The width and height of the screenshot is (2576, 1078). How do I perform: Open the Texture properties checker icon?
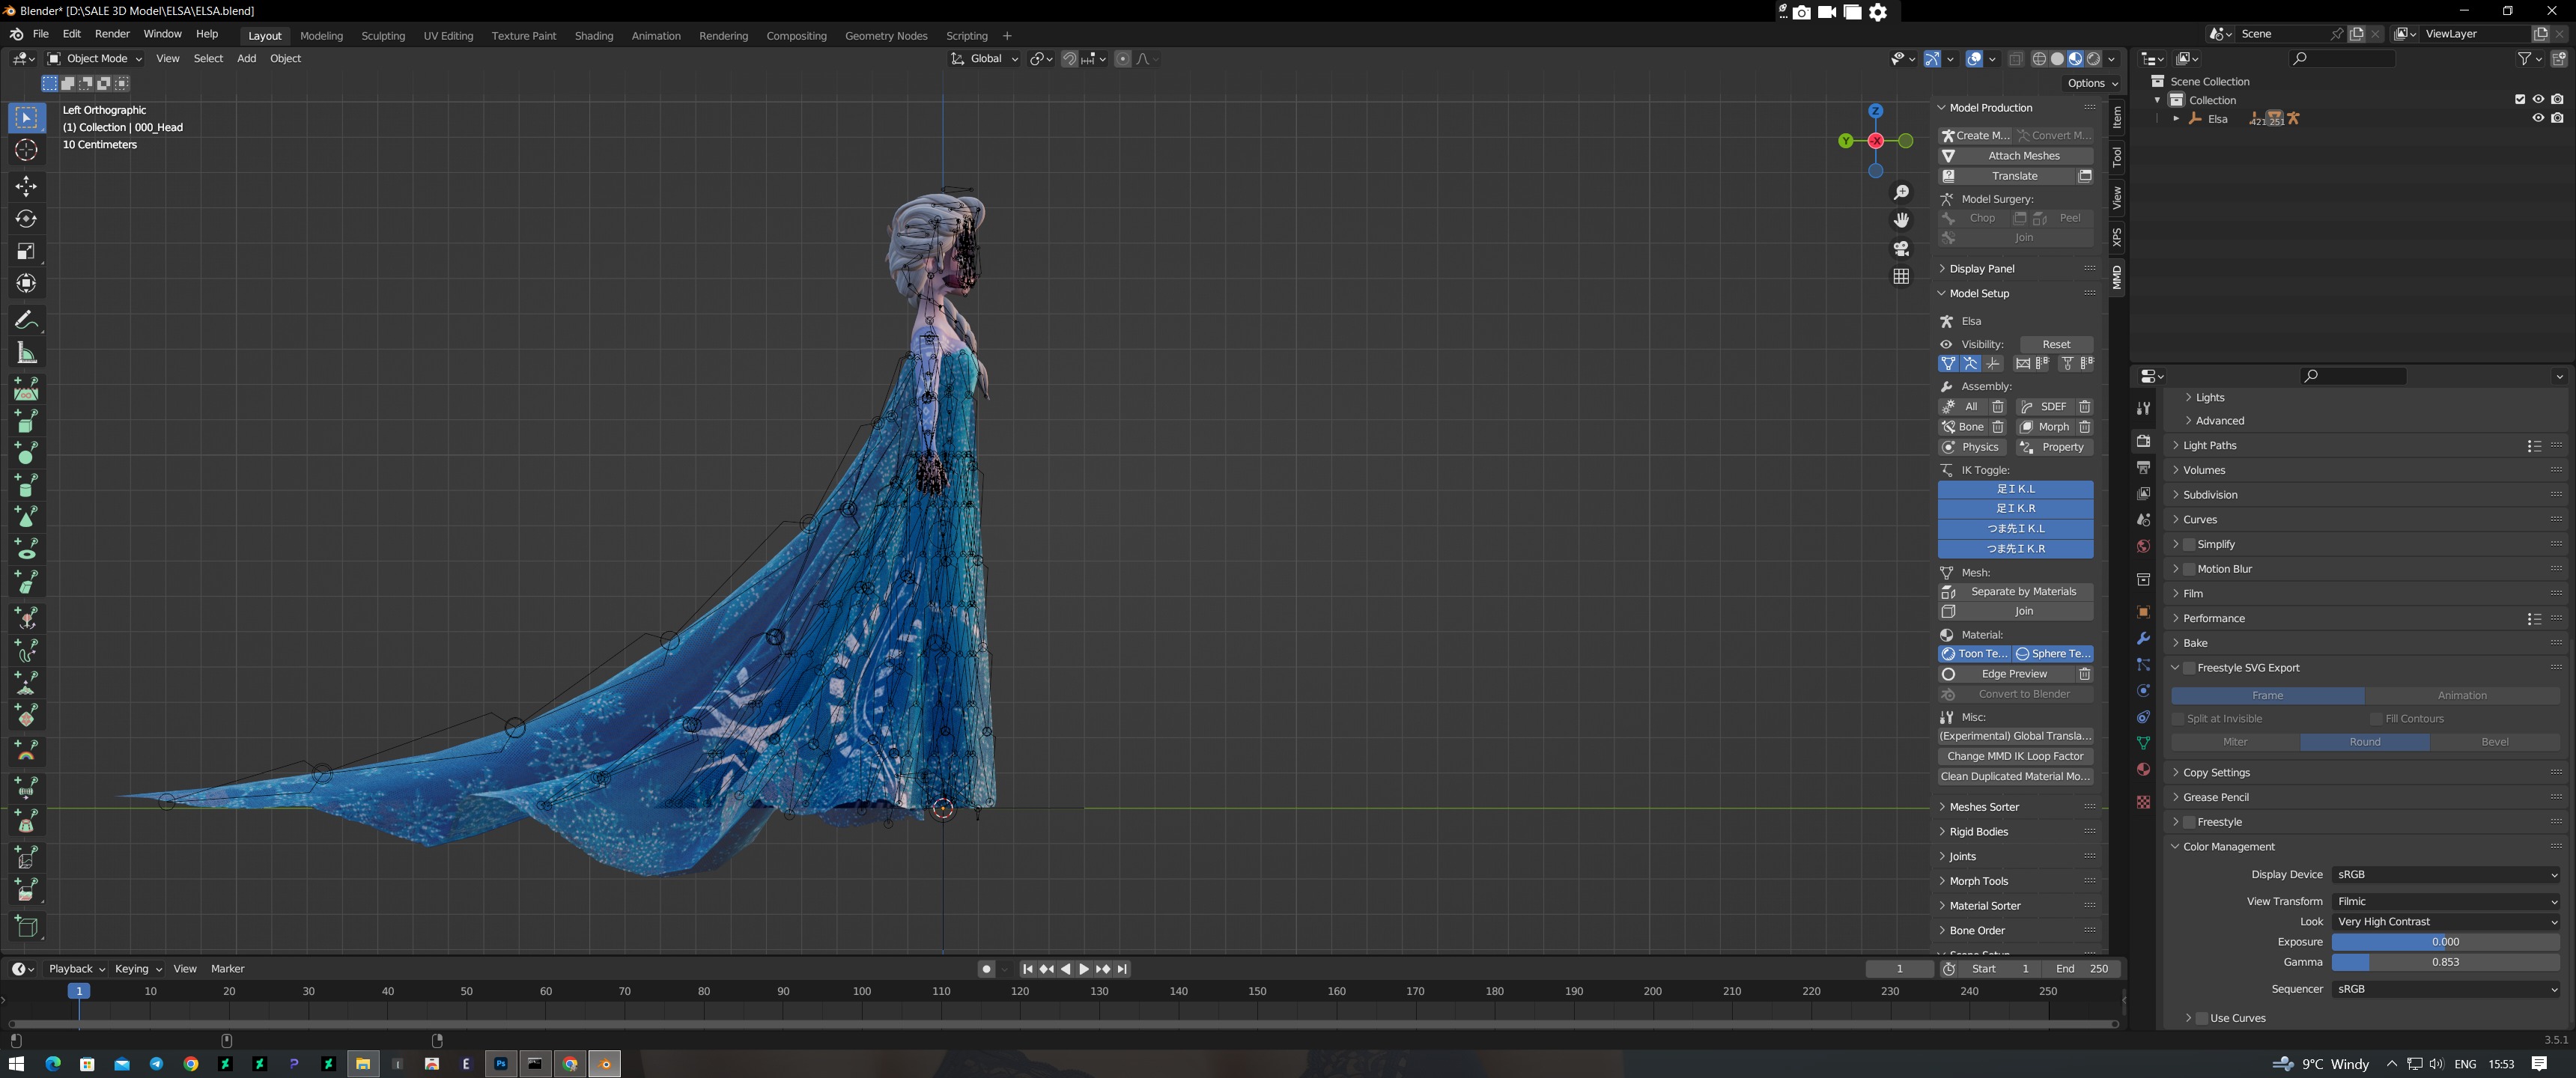(2143, 802)
